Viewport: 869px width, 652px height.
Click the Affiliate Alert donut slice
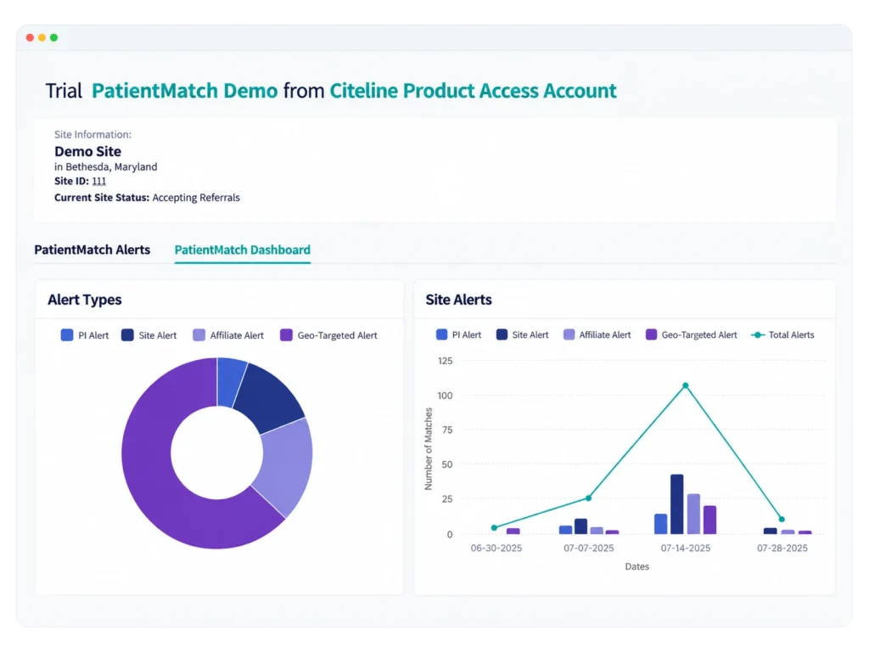(x=285, y=464)
